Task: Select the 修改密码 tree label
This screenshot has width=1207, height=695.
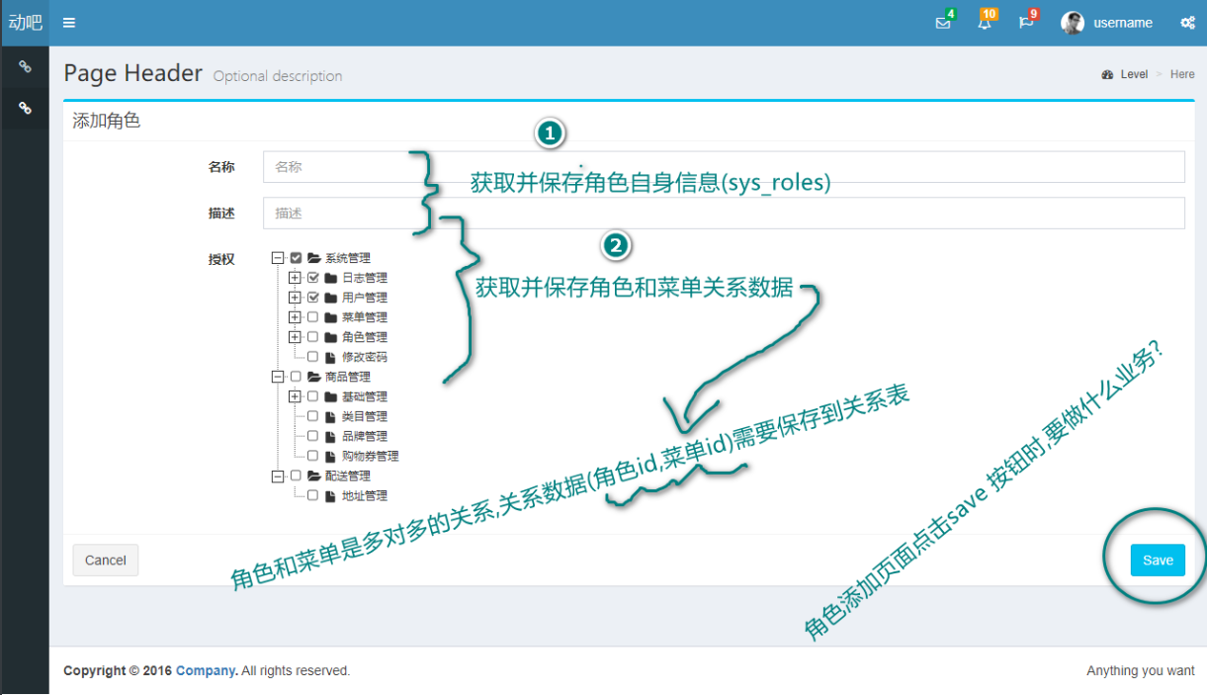Action: point(365,357)
